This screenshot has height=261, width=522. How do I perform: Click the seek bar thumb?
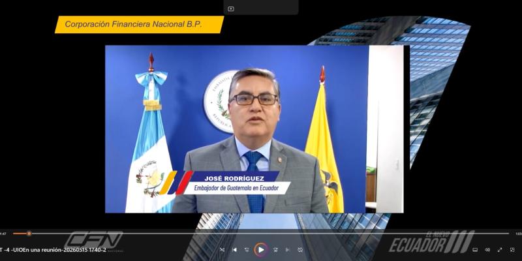click(29, 234)
